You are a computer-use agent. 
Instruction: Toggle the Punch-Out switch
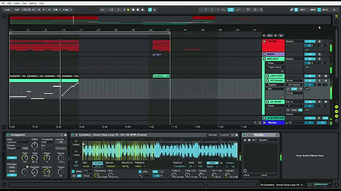coord(238,10)
